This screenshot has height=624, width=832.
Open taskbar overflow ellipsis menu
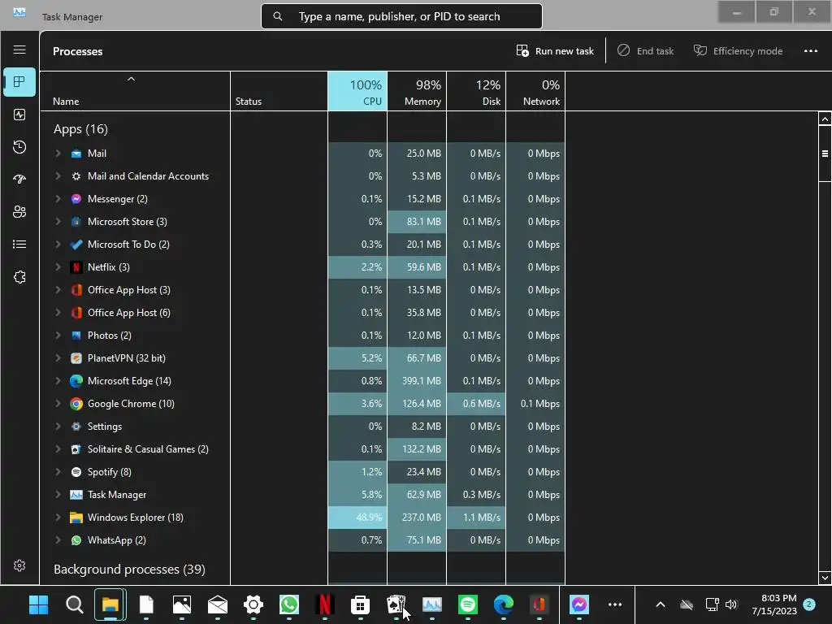(x=615, y=604)
